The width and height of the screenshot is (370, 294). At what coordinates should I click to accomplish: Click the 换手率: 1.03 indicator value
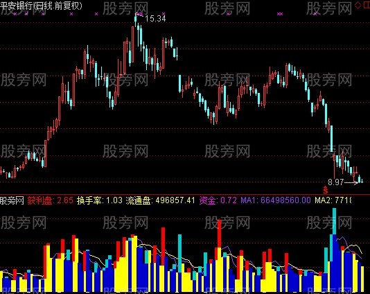tap(100, 200)
